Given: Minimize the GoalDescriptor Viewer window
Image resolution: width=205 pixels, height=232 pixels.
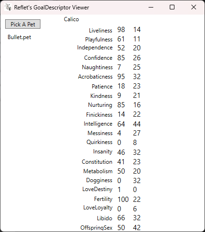Looking at the screenshot, I should 151,7.
